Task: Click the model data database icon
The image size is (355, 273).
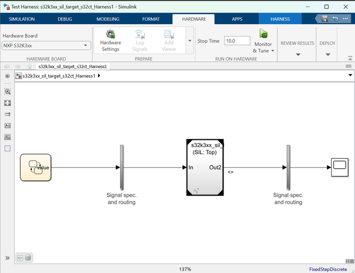Action: point(28,258)
